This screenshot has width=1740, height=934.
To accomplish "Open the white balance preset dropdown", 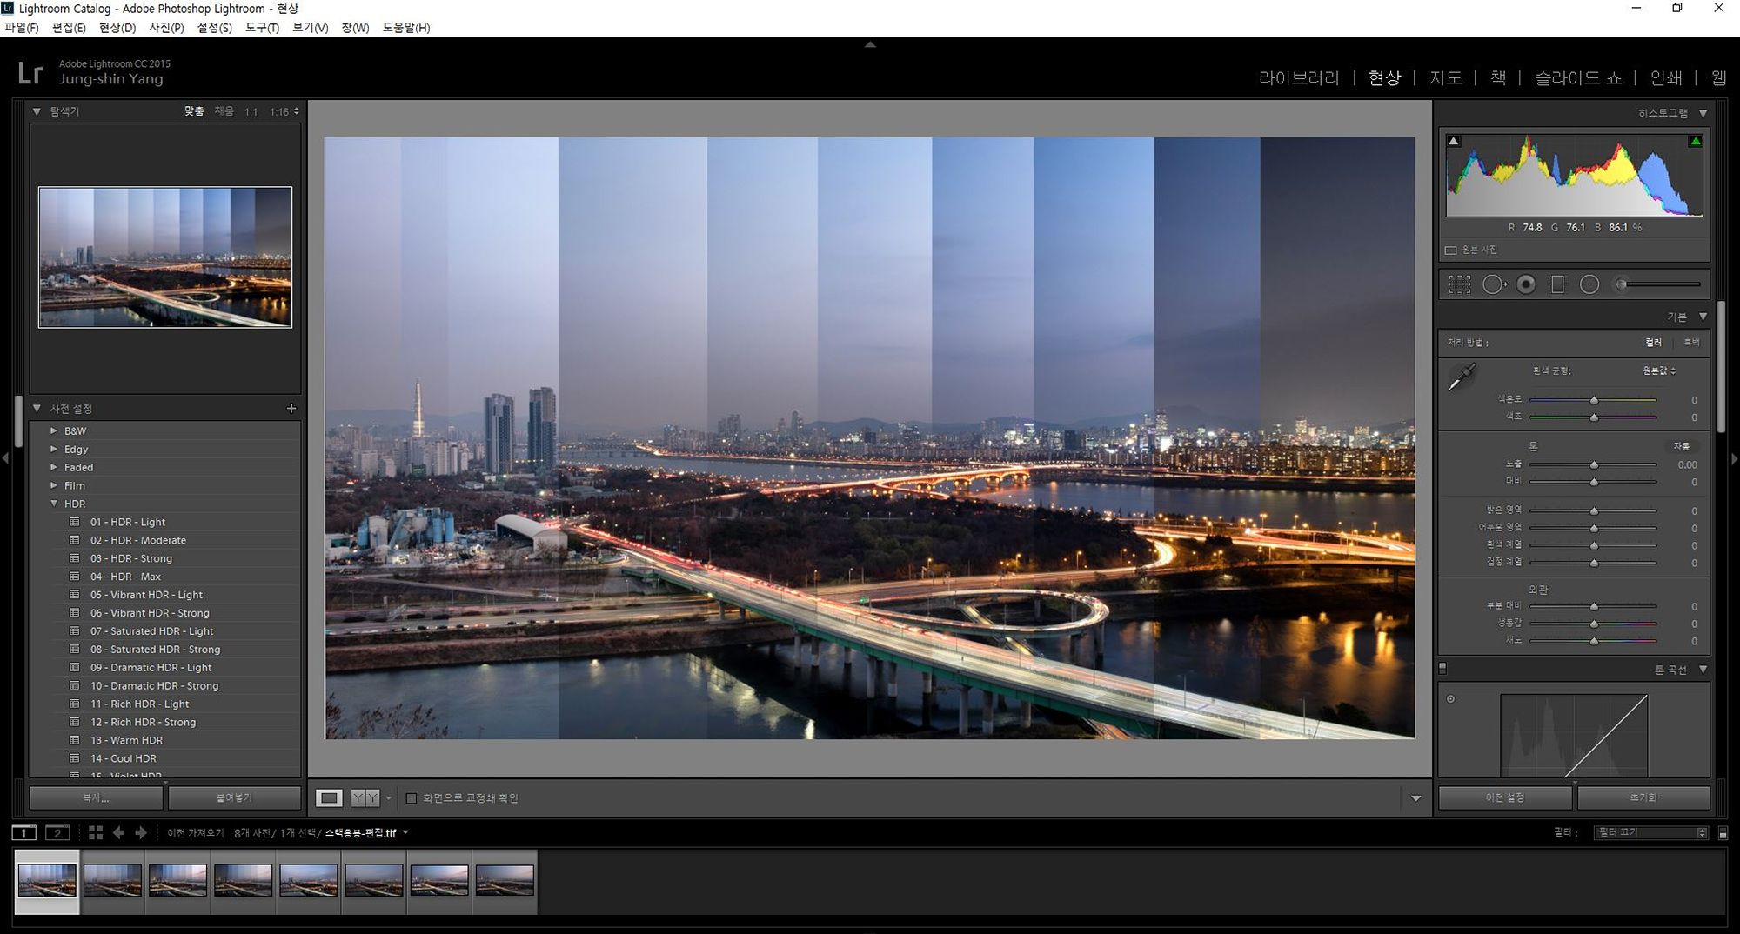I will (1659, 370).
